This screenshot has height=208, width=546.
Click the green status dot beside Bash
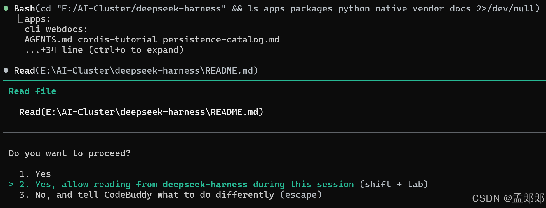[6, 9]
